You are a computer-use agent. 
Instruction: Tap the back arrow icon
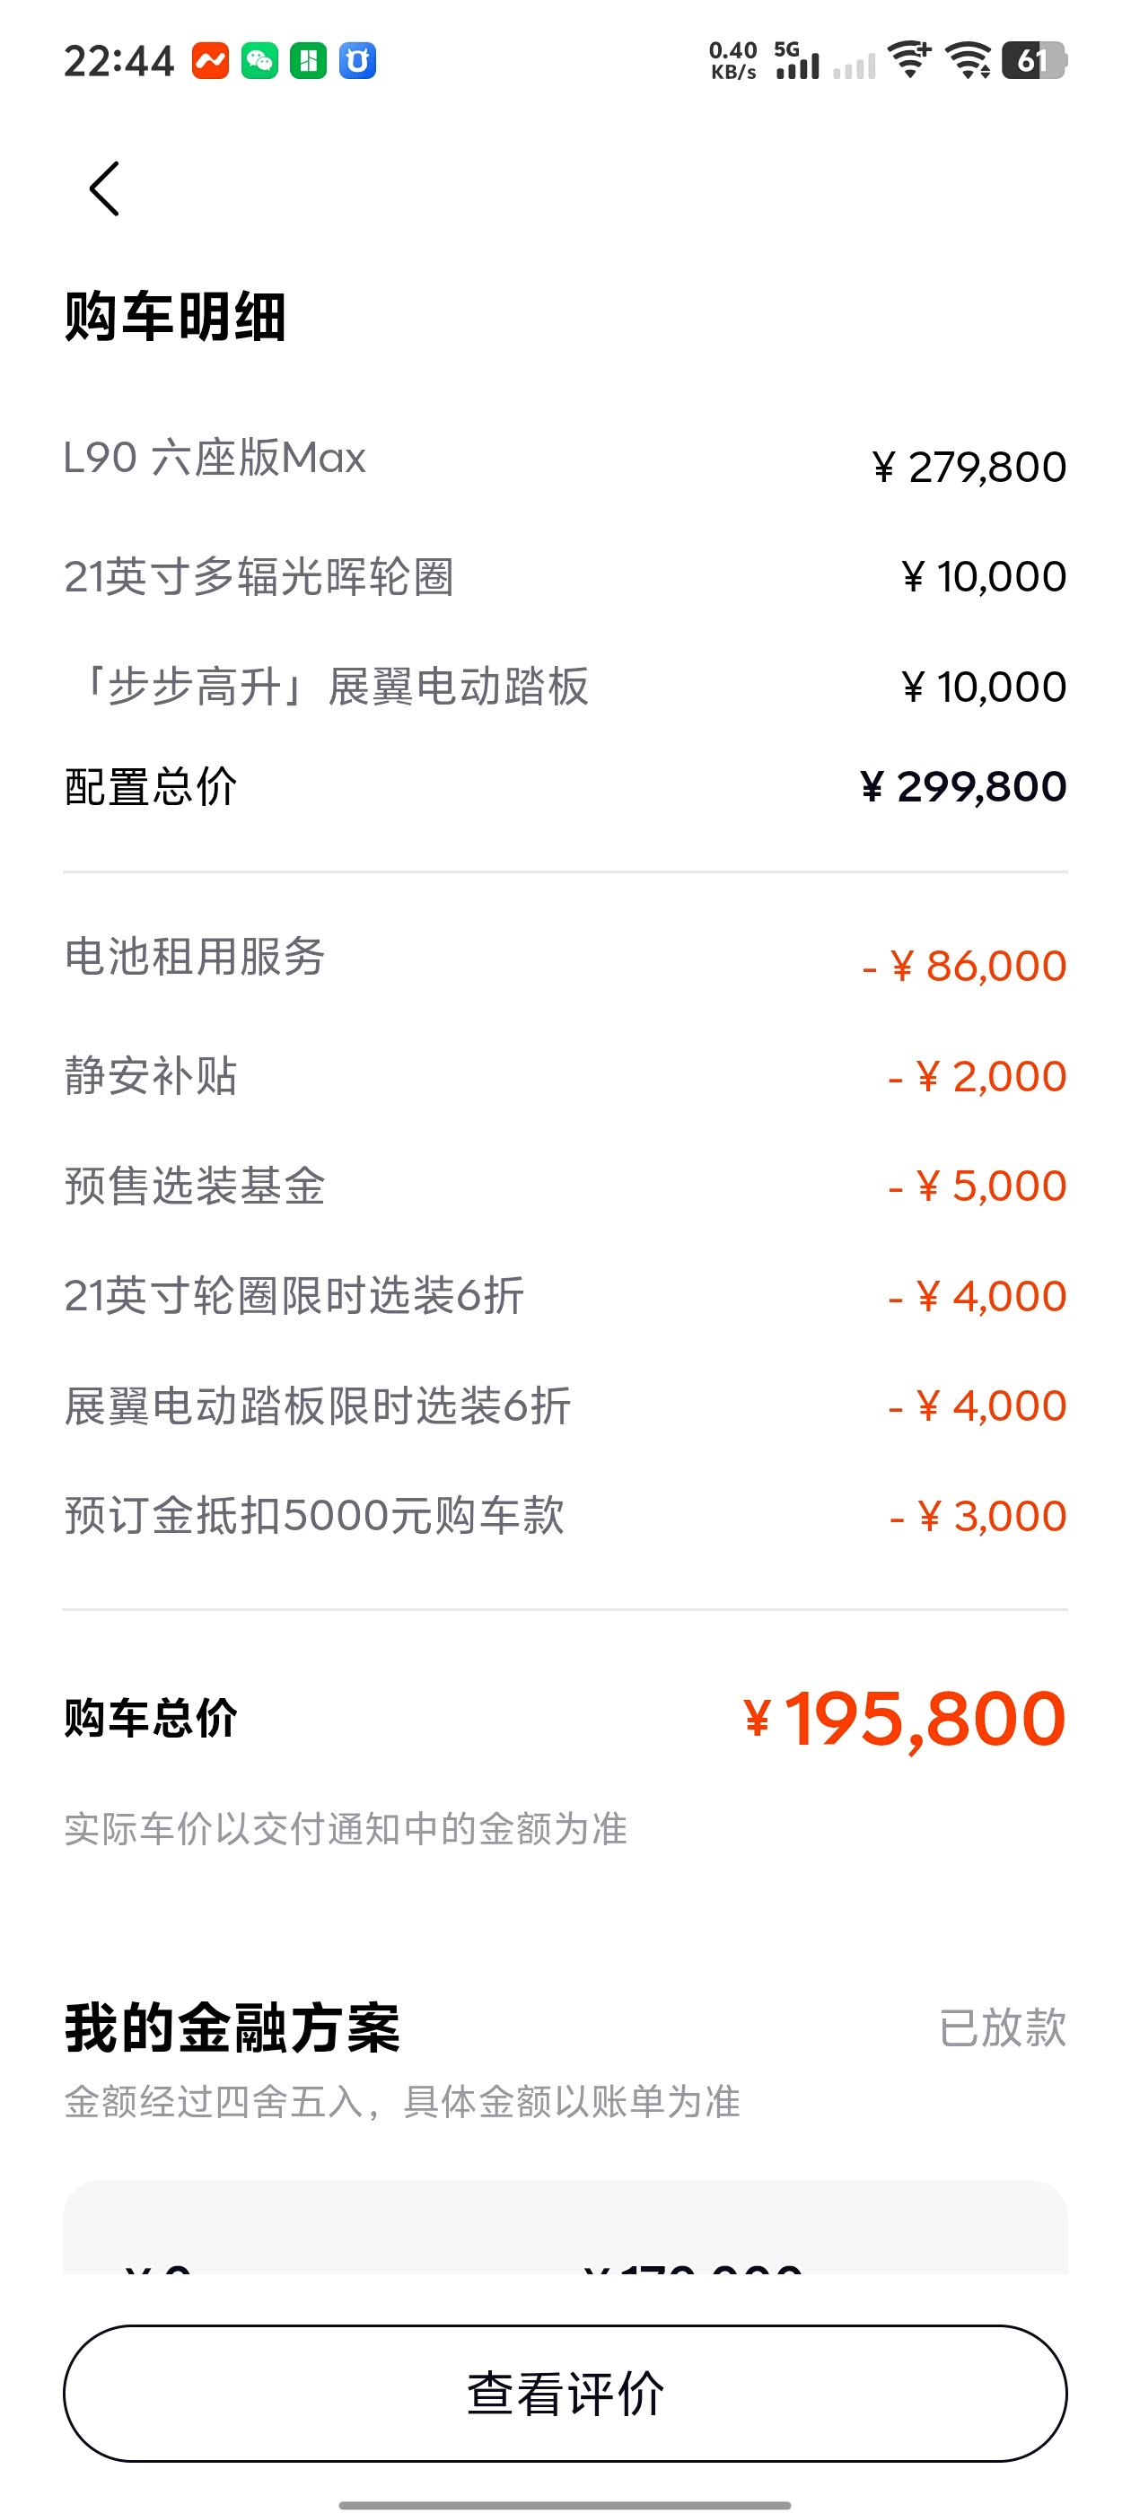[104, 189]
